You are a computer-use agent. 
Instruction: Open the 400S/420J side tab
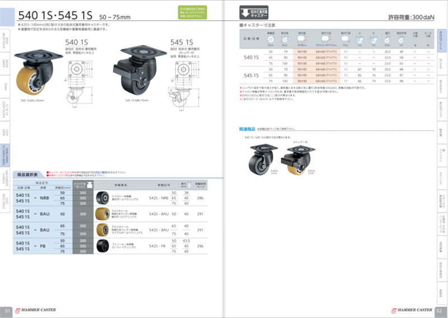(5, 132)
